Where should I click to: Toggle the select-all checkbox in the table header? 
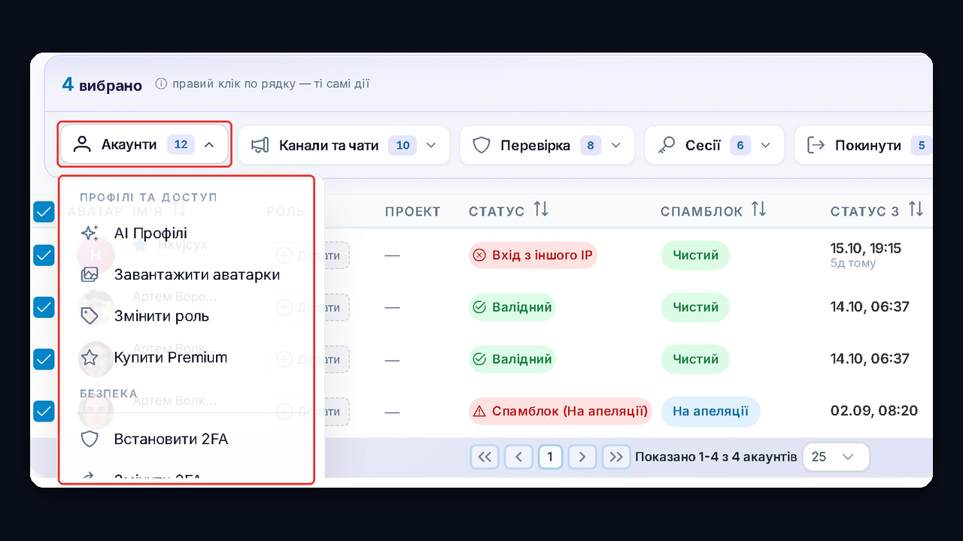(44, 213)
